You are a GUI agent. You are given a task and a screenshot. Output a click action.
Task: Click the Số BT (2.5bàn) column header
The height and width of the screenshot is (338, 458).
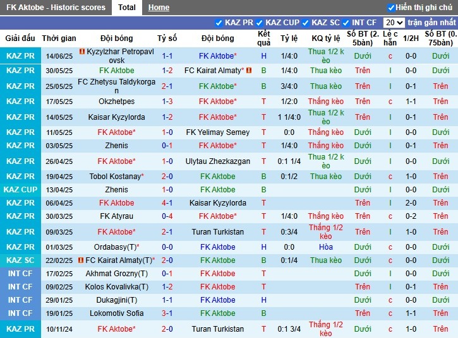363,38
